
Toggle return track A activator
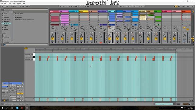click(x=165, y=39)
